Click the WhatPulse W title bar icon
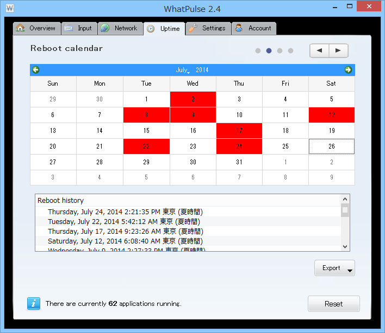 point(10,8)
